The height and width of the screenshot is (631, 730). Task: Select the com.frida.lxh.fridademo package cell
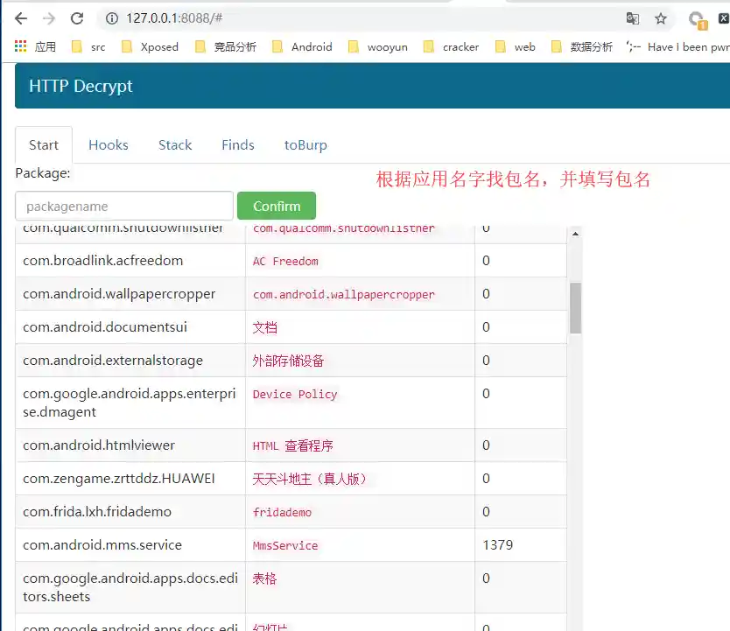click(x=97, y=512)
